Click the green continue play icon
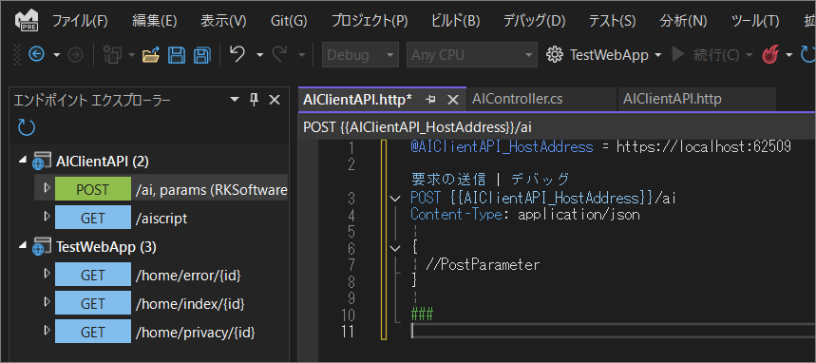 click(677, 54)
